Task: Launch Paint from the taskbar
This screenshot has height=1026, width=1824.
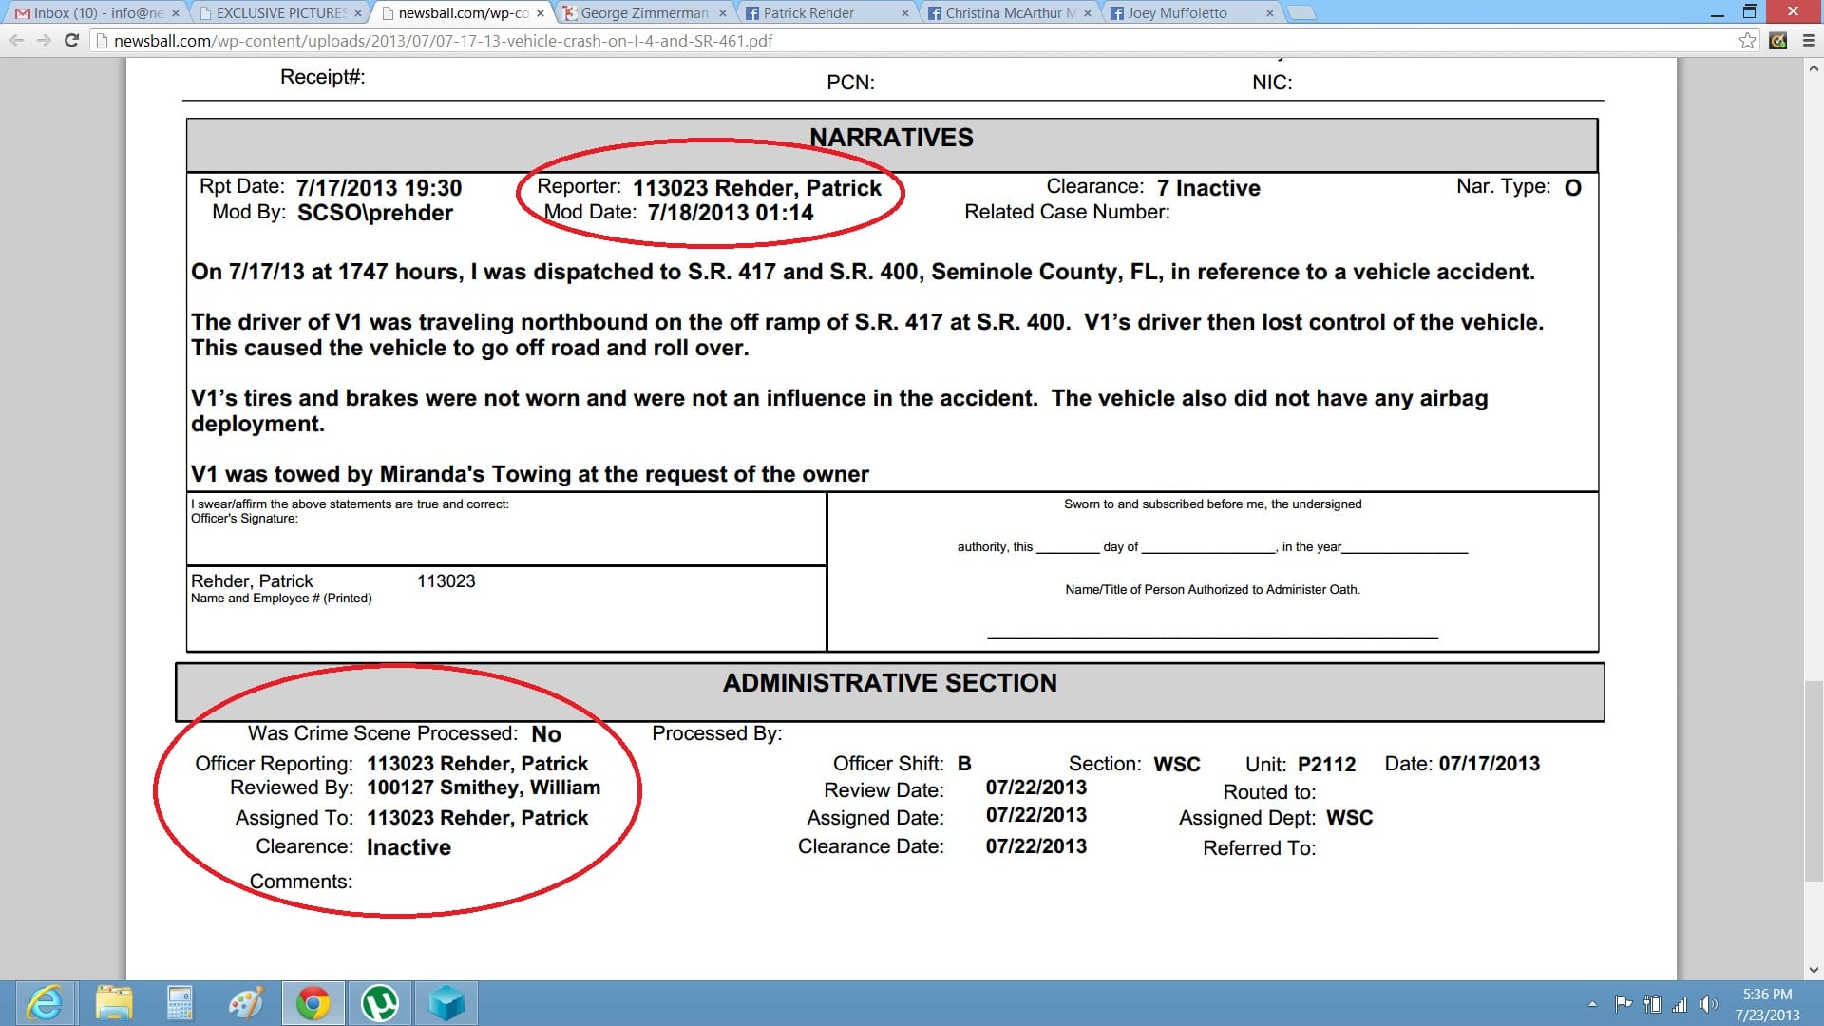Action: [x=246, y=1003]
